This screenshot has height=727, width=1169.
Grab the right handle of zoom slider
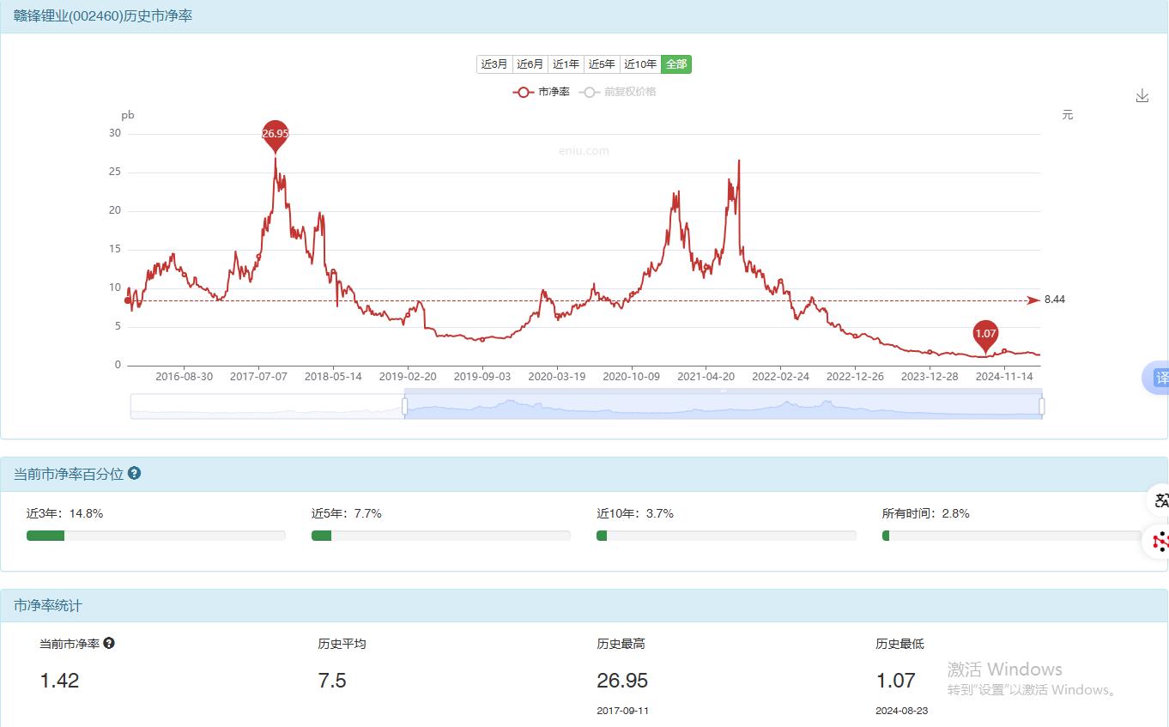(x=1042, y=406)
